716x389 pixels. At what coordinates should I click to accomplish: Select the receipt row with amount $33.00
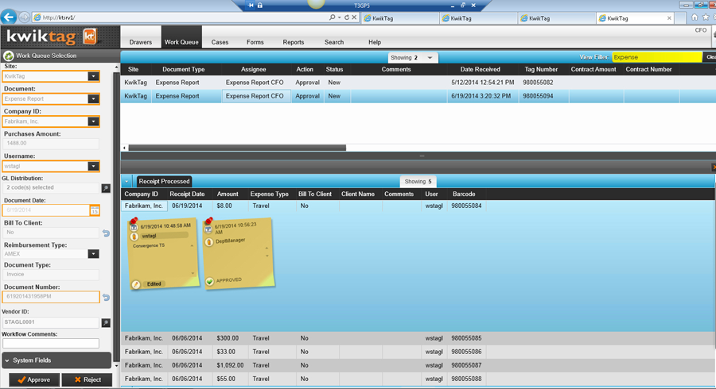(418, 352)
